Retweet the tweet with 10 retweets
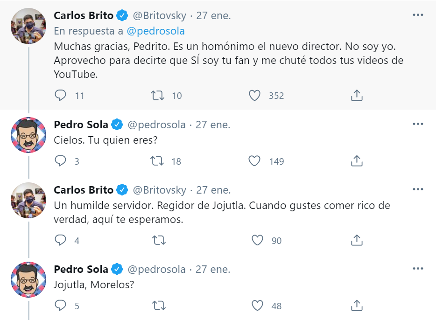 coord(158,96)
